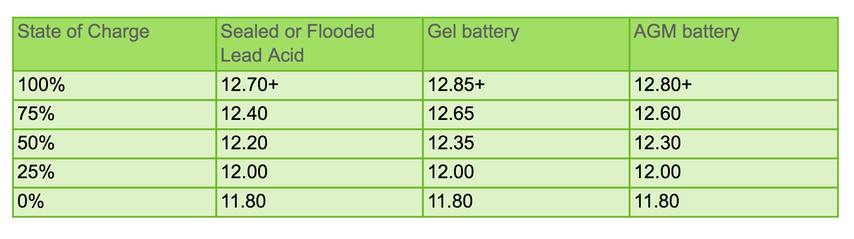Select the 12.85+ gel battery cell
Screen dimensions: 854x239
(x=526, y=86)
